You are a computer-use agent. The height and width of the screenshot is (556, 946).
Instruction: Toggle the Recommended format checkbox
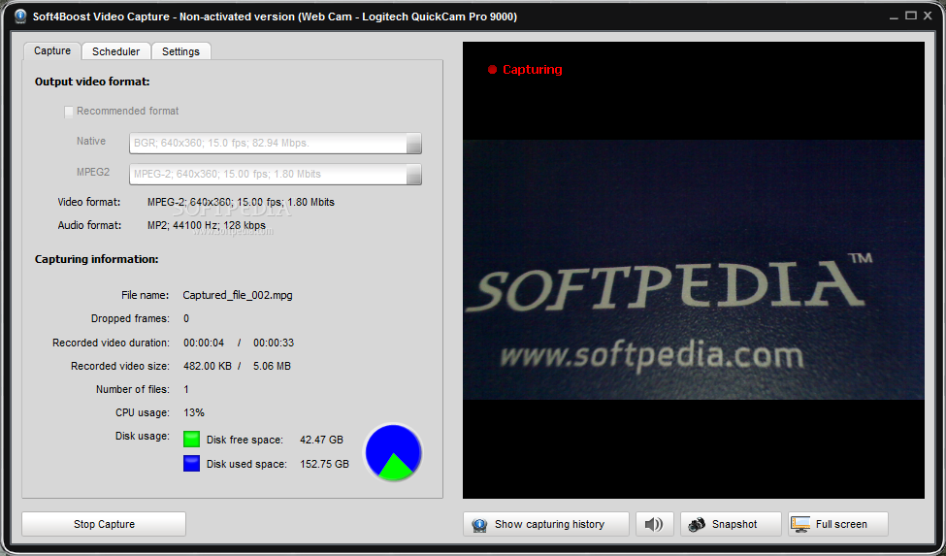tap(69, 112)
